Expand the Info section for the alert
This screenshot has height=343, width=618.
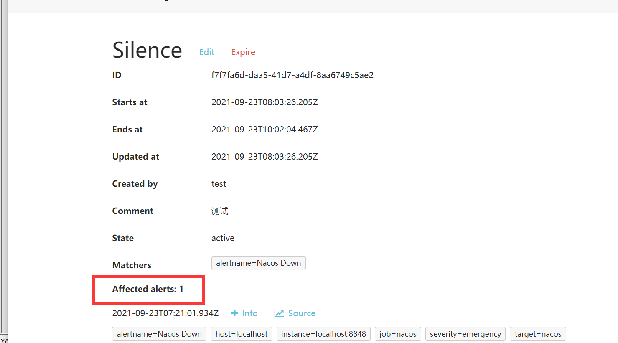click(249, 313)
